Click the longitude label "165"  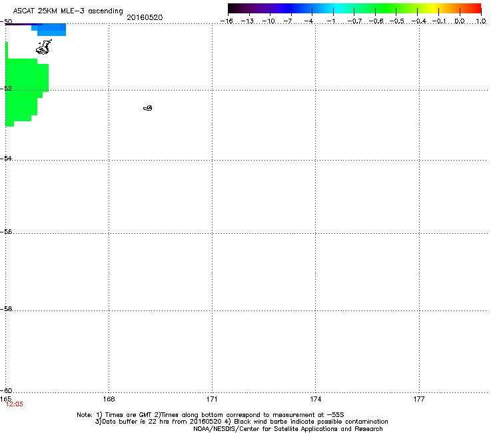5,399
